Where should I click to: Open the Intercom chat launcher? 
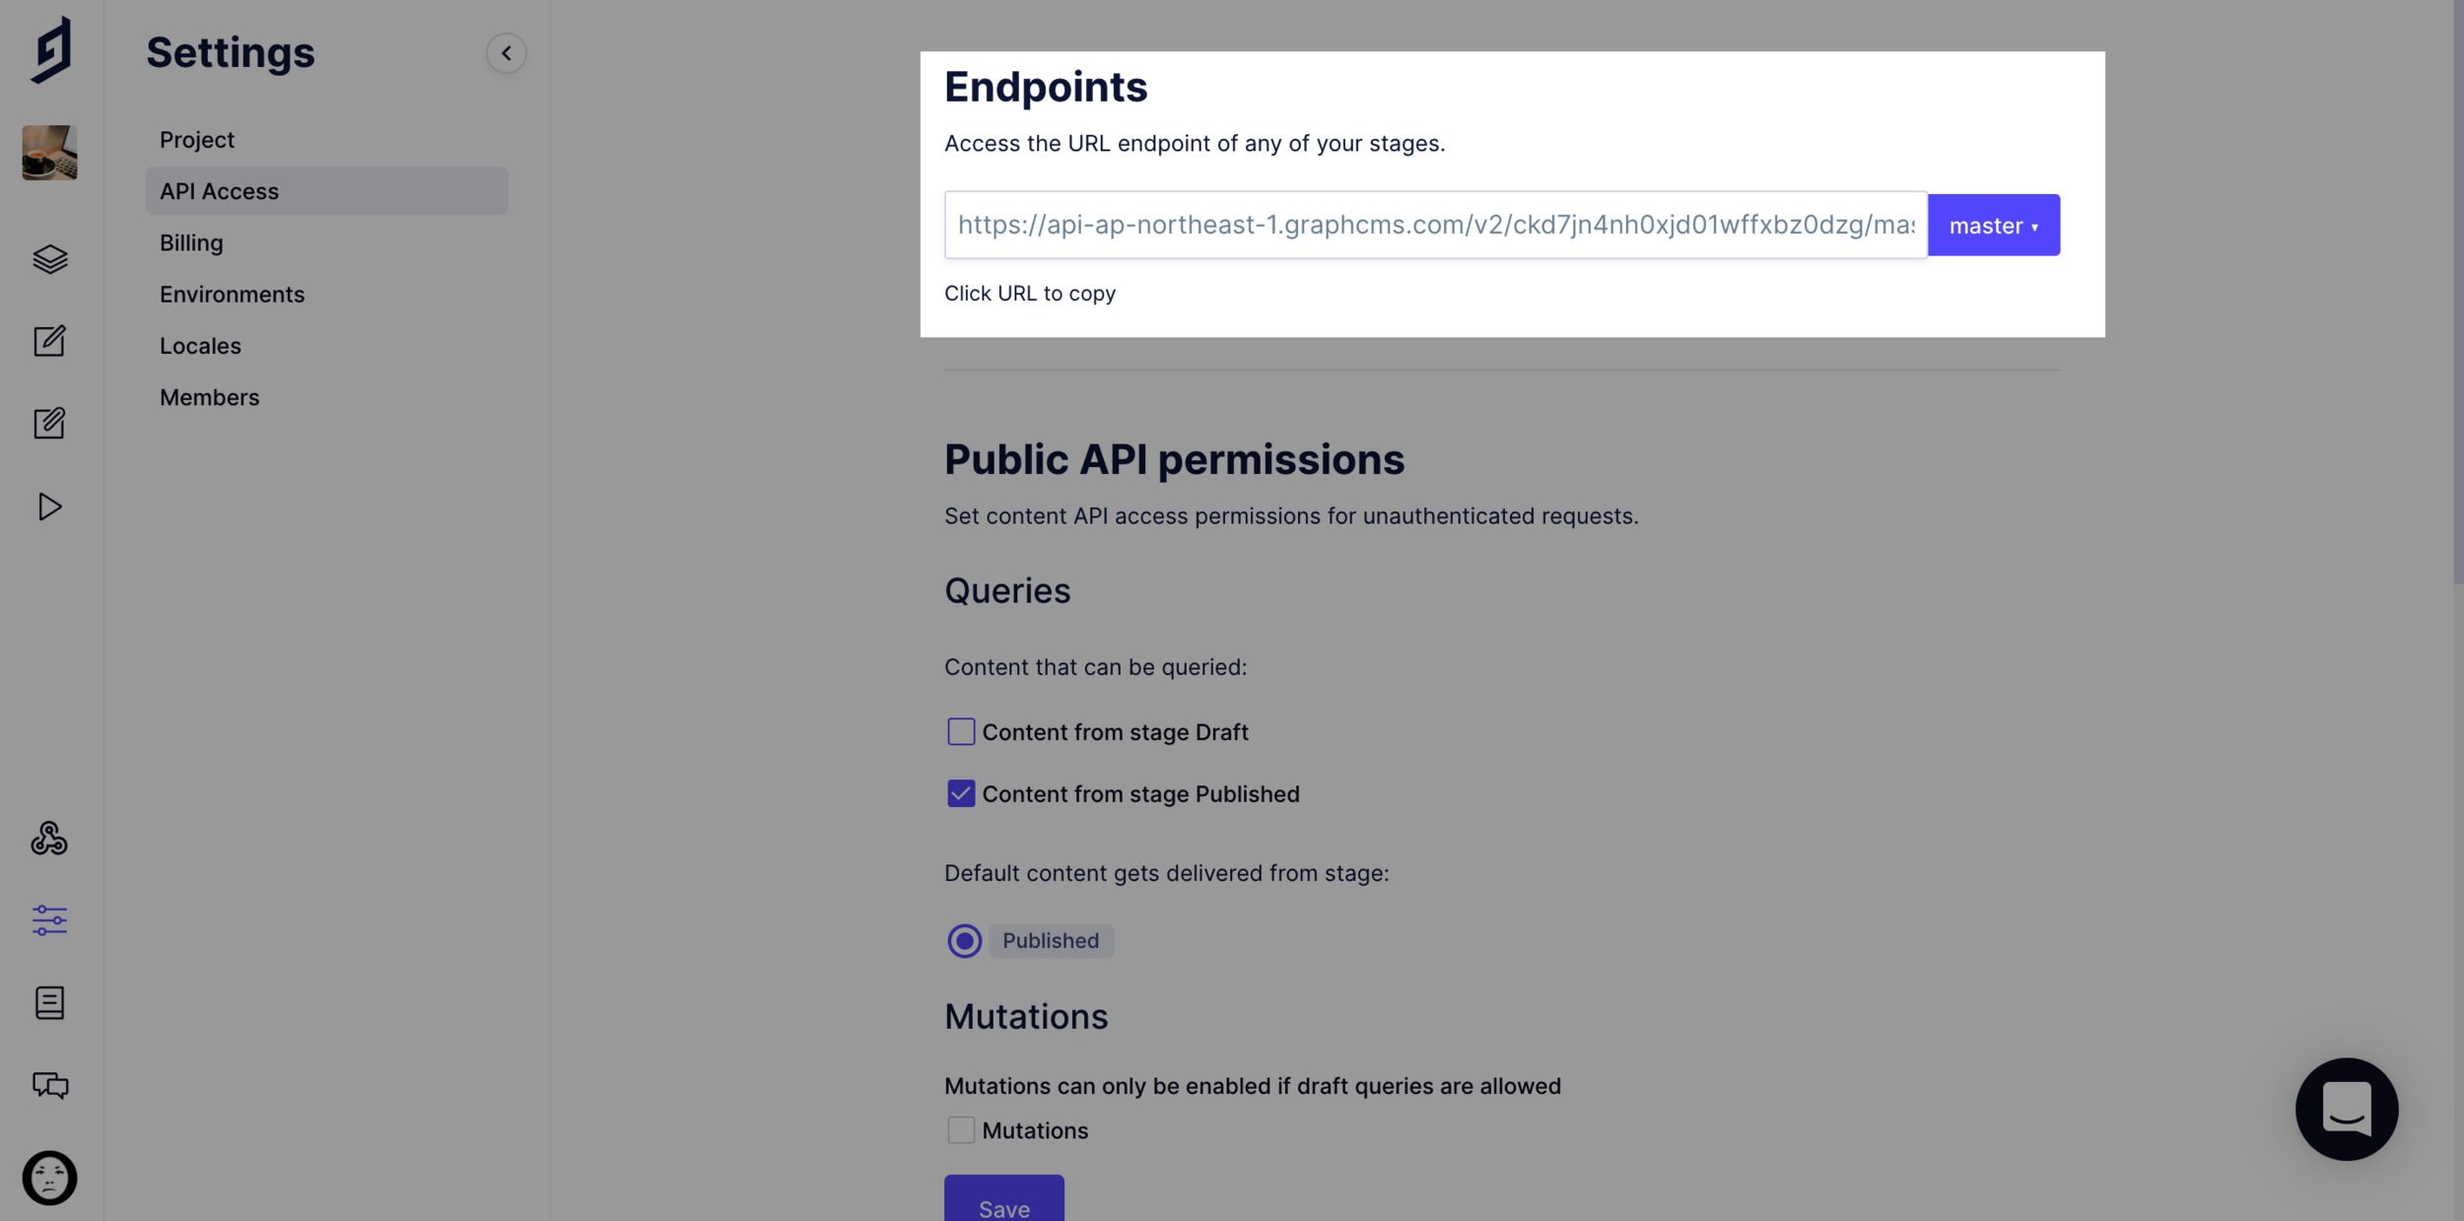tap(2346, 1109)
